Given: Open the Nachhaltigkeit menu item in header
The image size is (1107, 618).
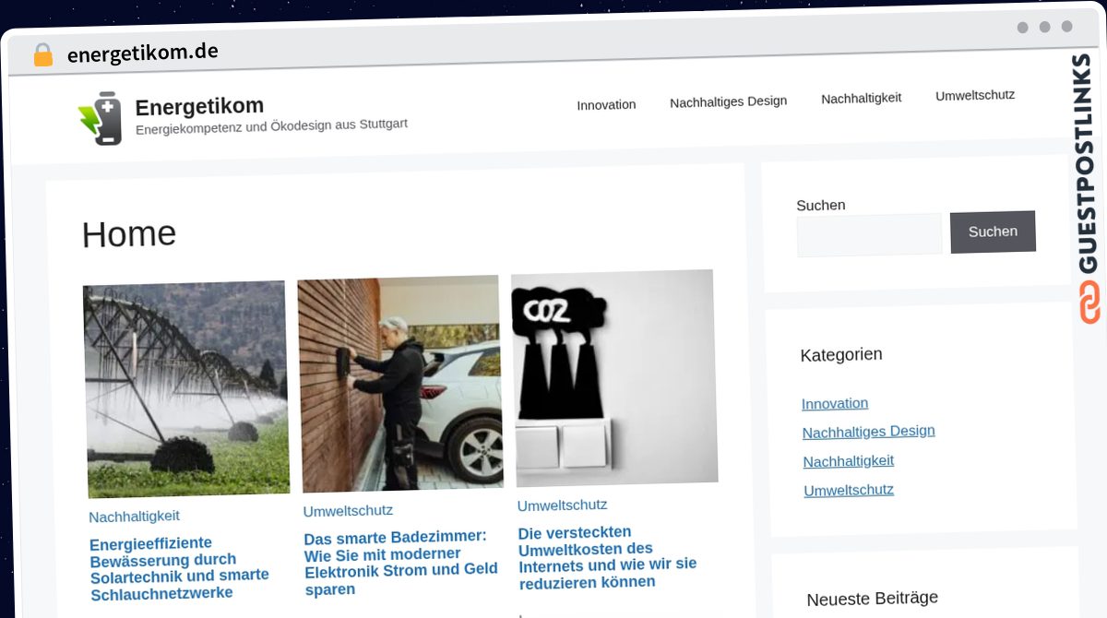Looking at the screenshot, I should pyautogui.click(x=861, y=98).
